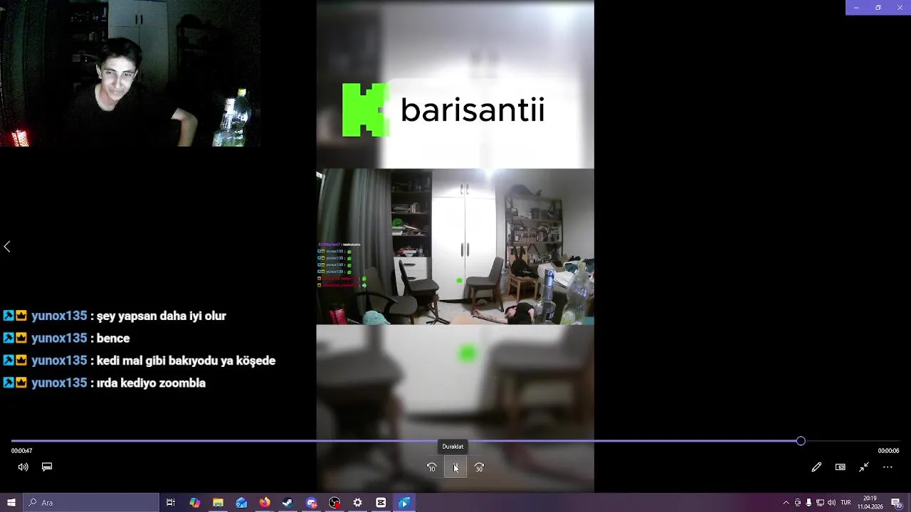The width and height of the screenshot is (911, 512).
Task: Open the Windows Start menu
Action: click(11, 503)
